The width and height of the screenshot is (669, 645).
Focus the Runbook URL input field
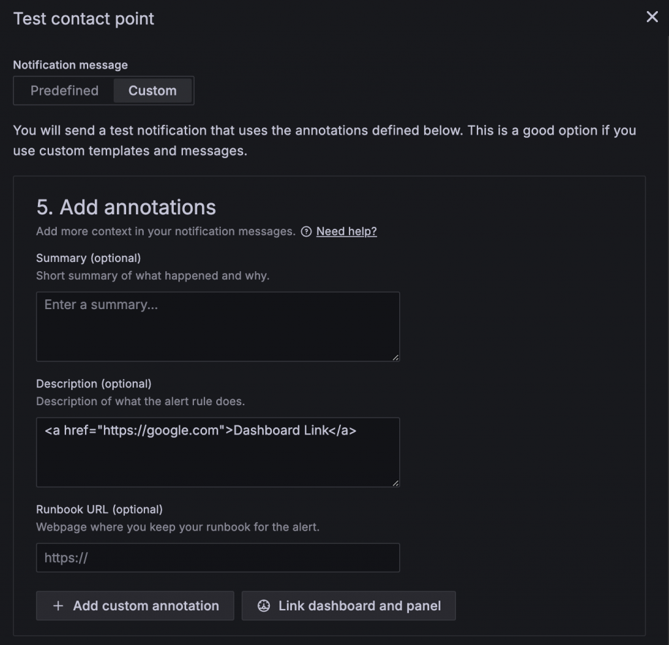pyautogui.click(x=218, y=557)
